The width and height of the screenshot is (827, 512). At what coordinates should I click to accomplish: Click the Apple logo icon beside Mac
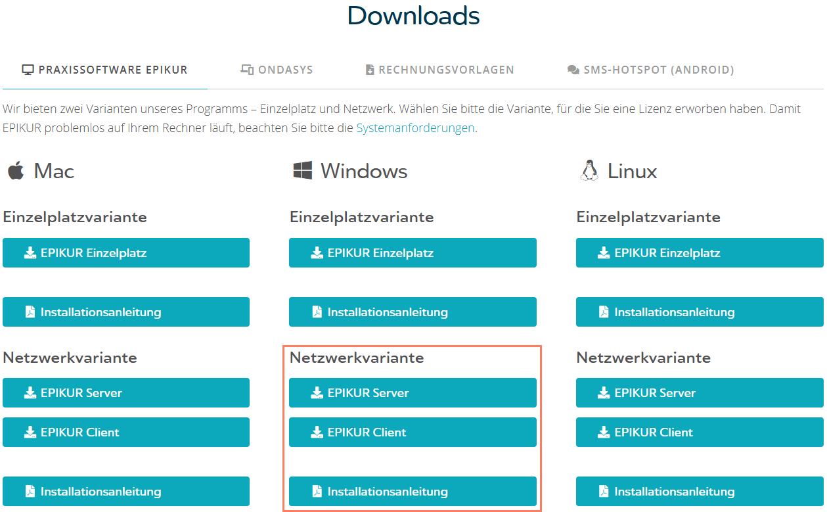click(x=16, y=171)
